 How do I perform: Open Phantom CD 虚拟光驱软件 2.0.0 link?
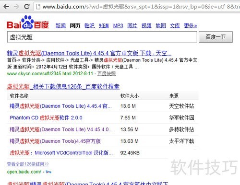coord(46,118)
